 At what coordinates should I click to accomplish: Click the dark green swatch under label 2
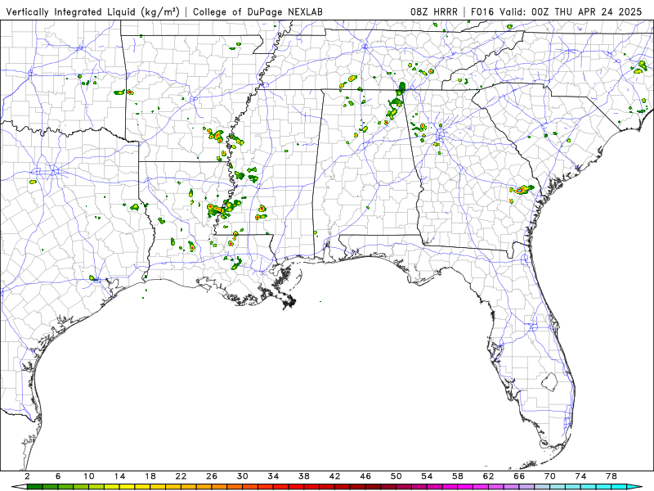(34, 487)
